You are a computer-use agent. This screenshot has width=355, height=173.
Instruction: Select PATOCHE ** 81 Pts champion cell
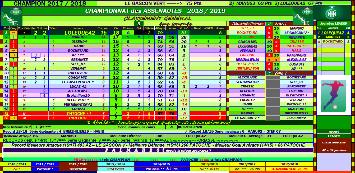pyautogui.click(x=162, y=169)
